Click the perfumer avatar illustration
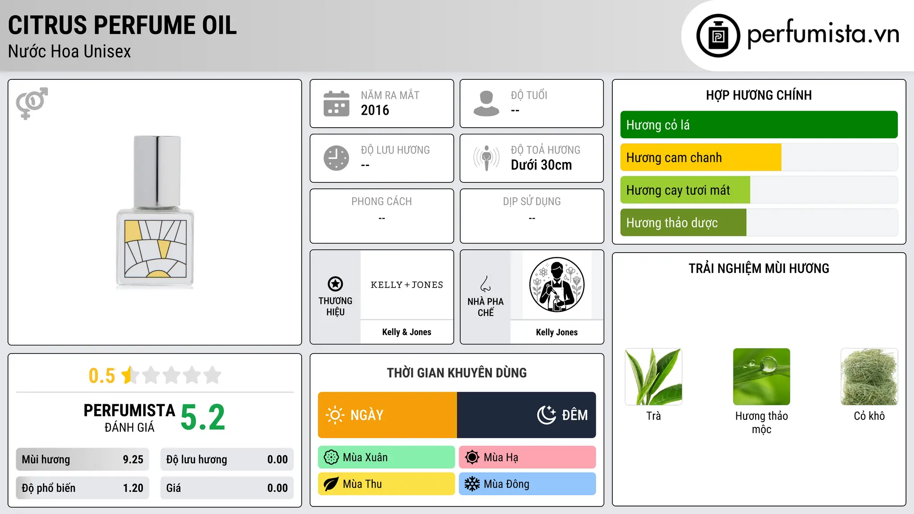The height and width of the screenshot is (514, 914). 557,285
